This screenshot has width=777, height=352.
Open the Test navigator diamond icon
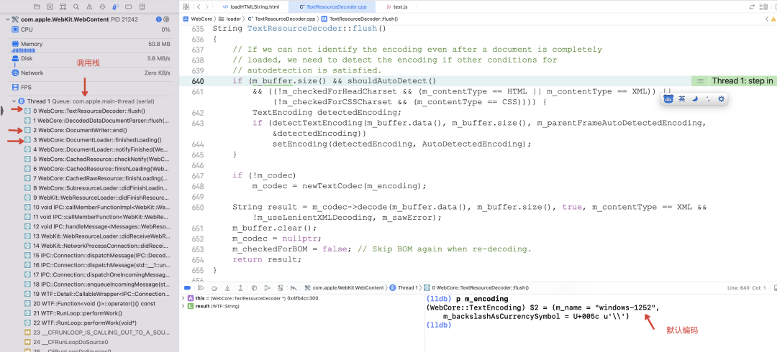point(103,7)
